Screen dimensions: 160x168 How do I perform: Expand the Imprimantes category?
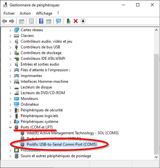pyautogui.click(x=10, y=76)
